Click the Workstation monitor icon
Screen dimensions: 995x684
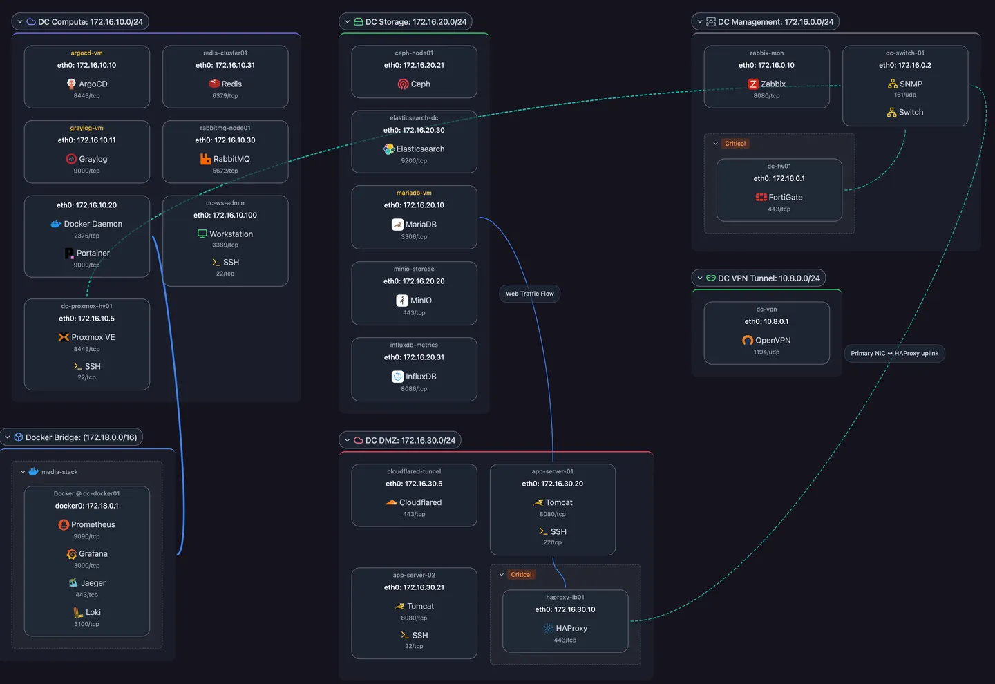pos(202,234)
